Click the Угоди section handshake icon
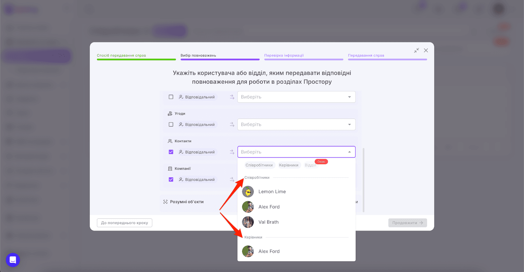Viewport: 524px width, 272px height. click(170, 113)
